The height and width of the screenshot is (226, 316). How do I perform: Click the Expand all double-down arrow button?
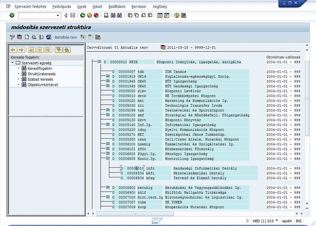pos(59,50)
